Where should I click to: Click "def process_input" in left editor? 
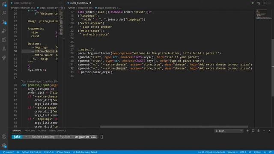(x=35, y=85)
